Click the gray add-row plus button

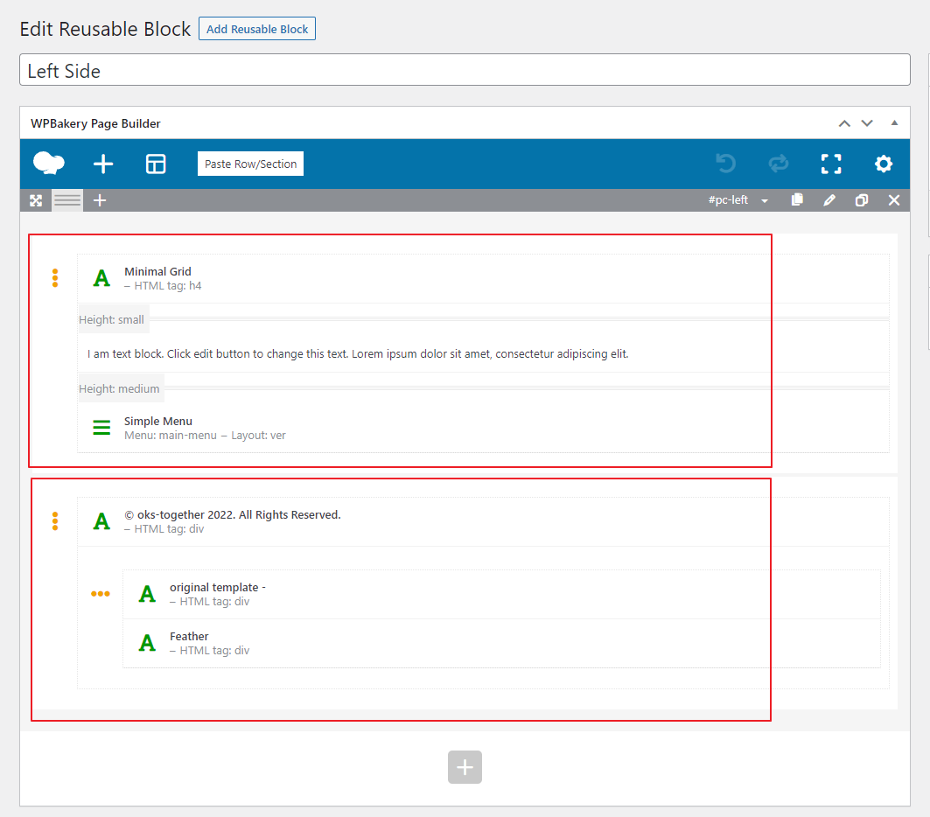tap(465, 767)
